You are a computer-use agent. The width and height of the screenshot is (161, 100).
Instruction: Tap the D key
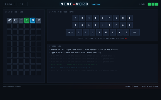tap(96, 18)
